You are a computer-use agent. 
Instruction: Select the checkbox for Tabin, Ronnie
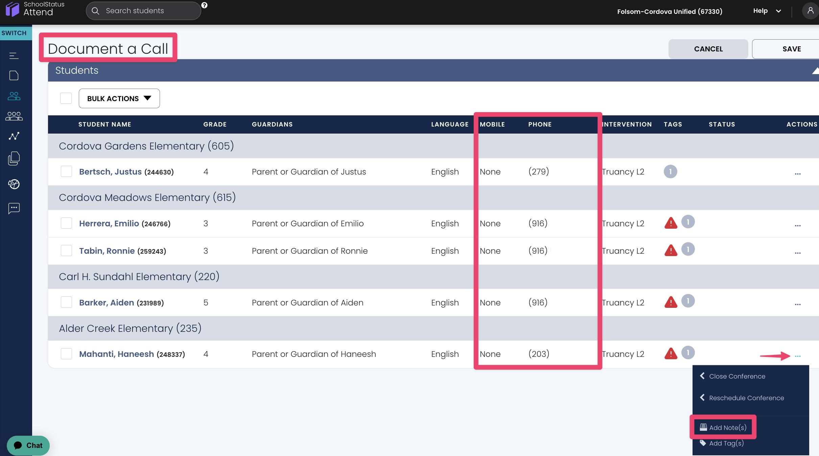[x=66, y=251]
